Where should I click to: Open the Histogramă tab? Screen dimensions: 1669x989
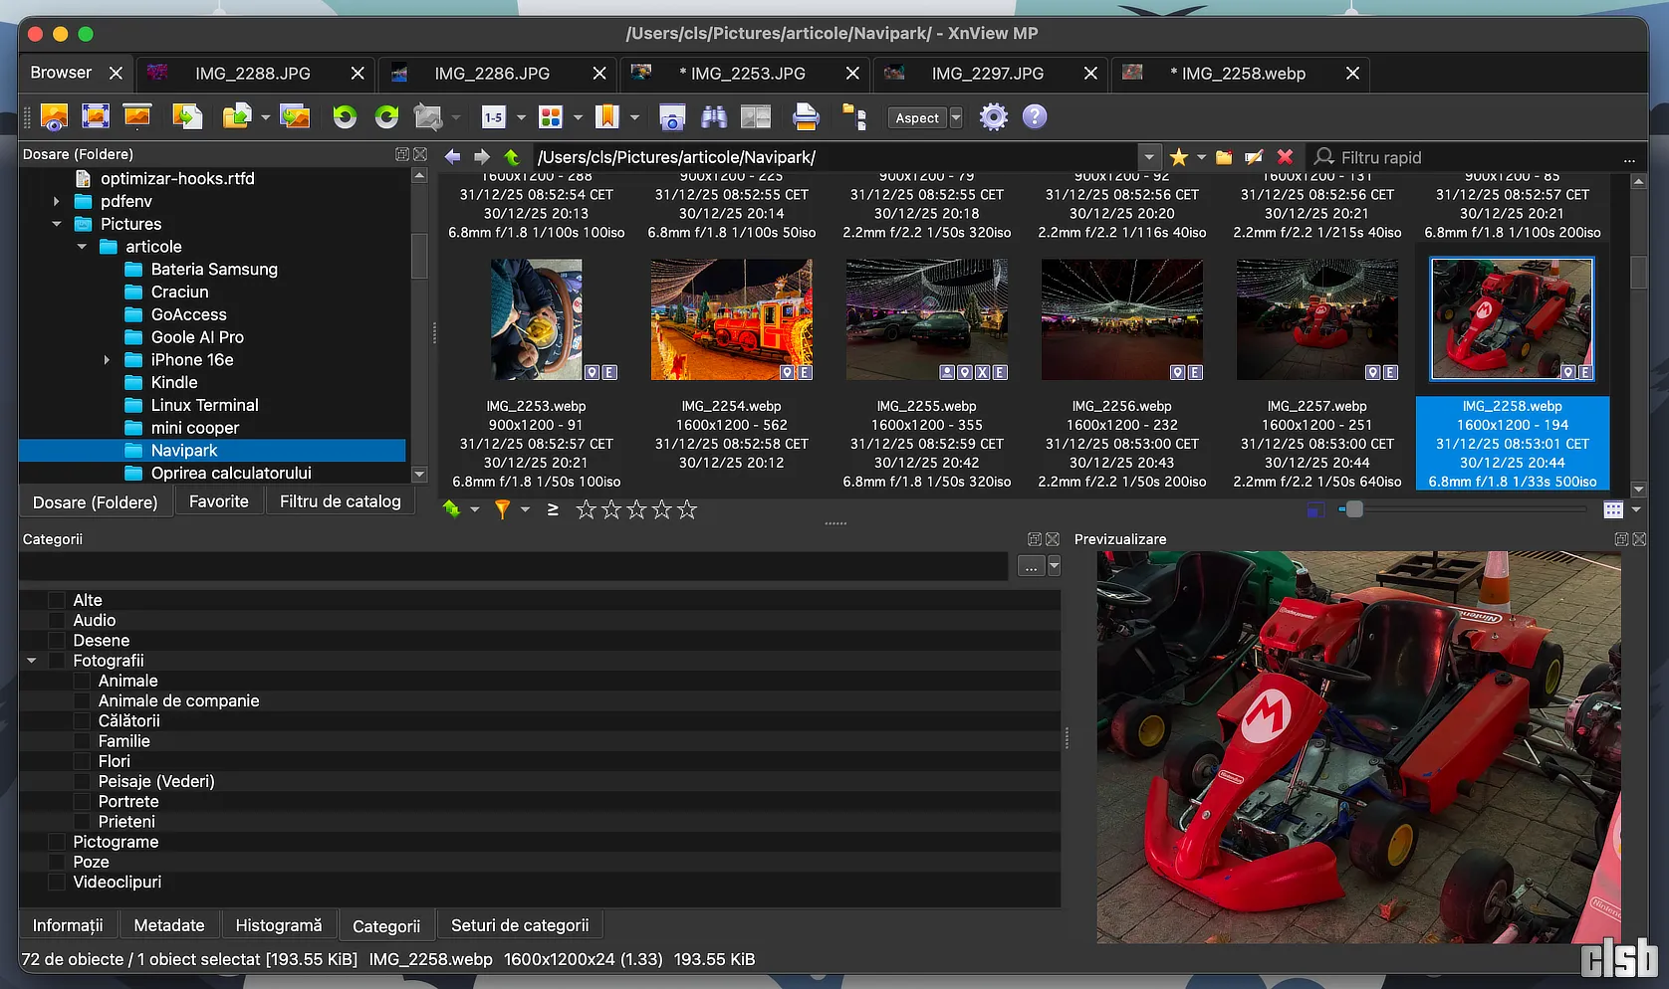[278, 925]
